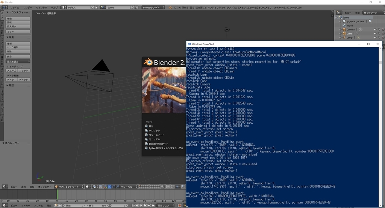The width and height of the screenshot is (385, 208).
Task: Click the screen layout browse icon
Action: coord(63,7)
